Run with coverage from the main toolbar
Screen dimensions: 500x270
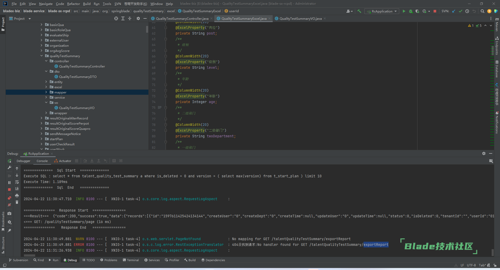pyautogui.click(x=417, y=11)
